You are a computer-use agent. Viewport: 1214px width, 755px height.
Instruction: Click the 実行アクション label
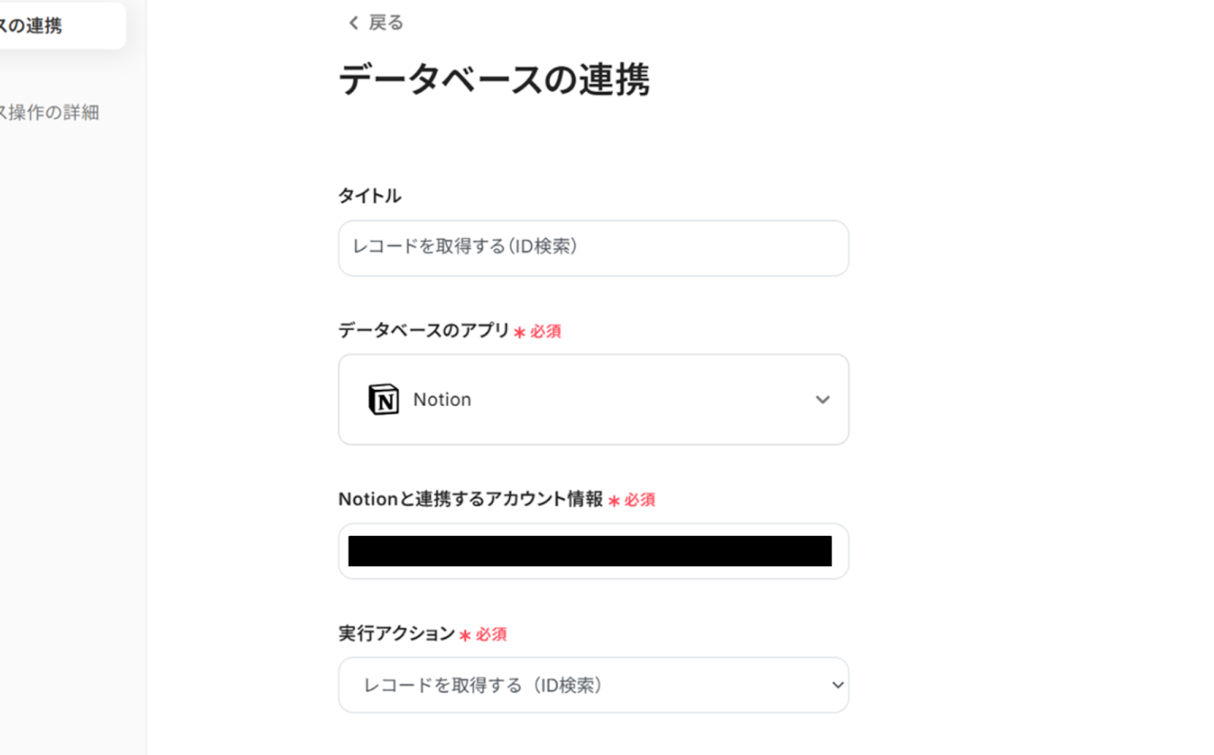396,634
